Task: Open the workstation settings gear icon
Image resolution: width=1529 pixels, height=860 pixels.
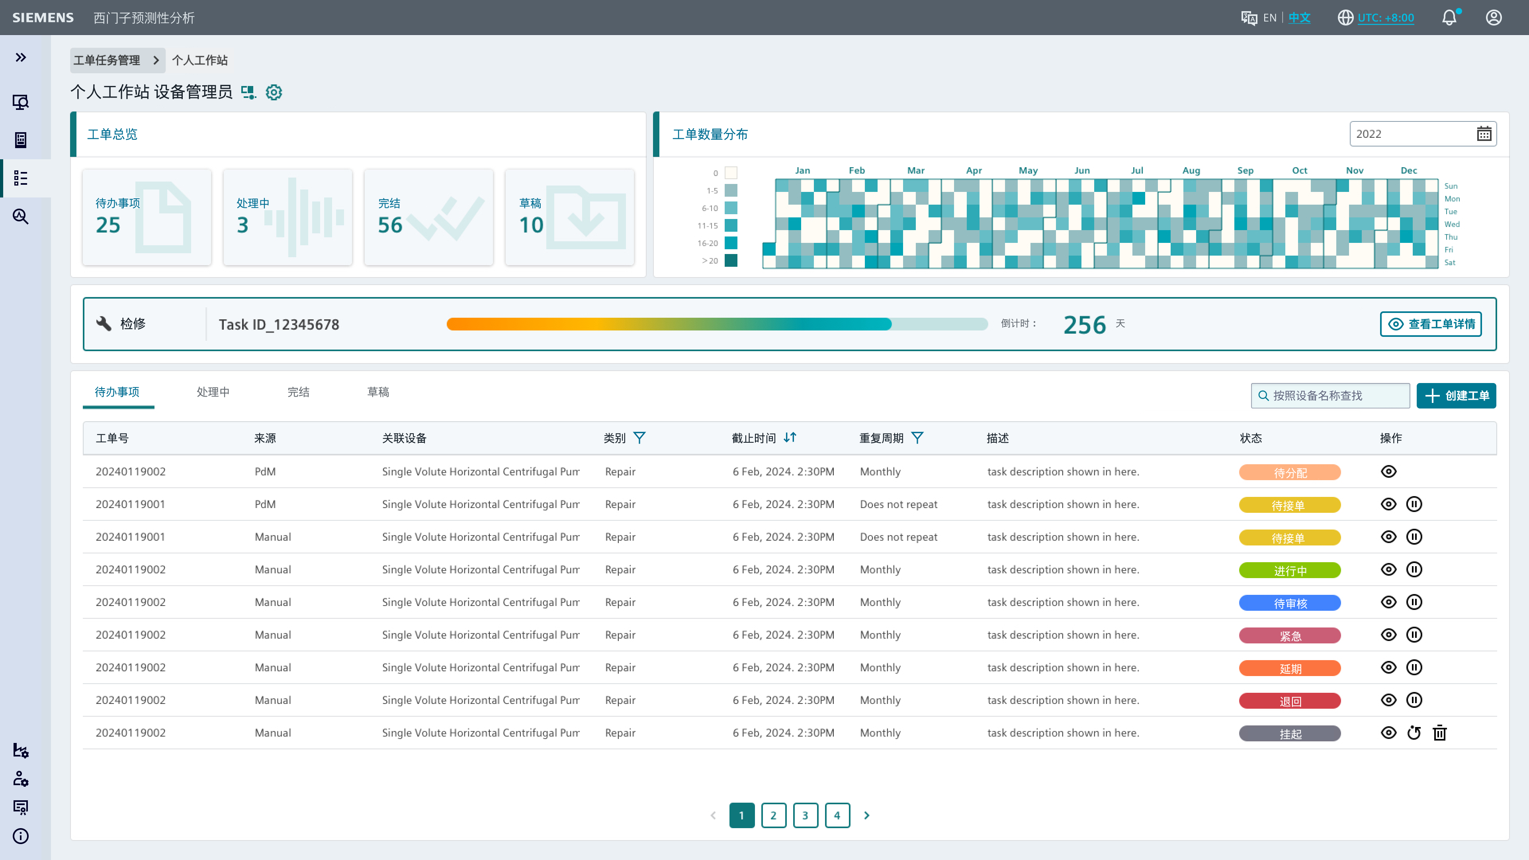Action: coord(274,92)
